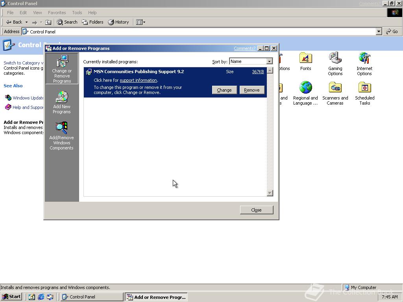Click Show Desktop quick launch icon

click(32, 297)
